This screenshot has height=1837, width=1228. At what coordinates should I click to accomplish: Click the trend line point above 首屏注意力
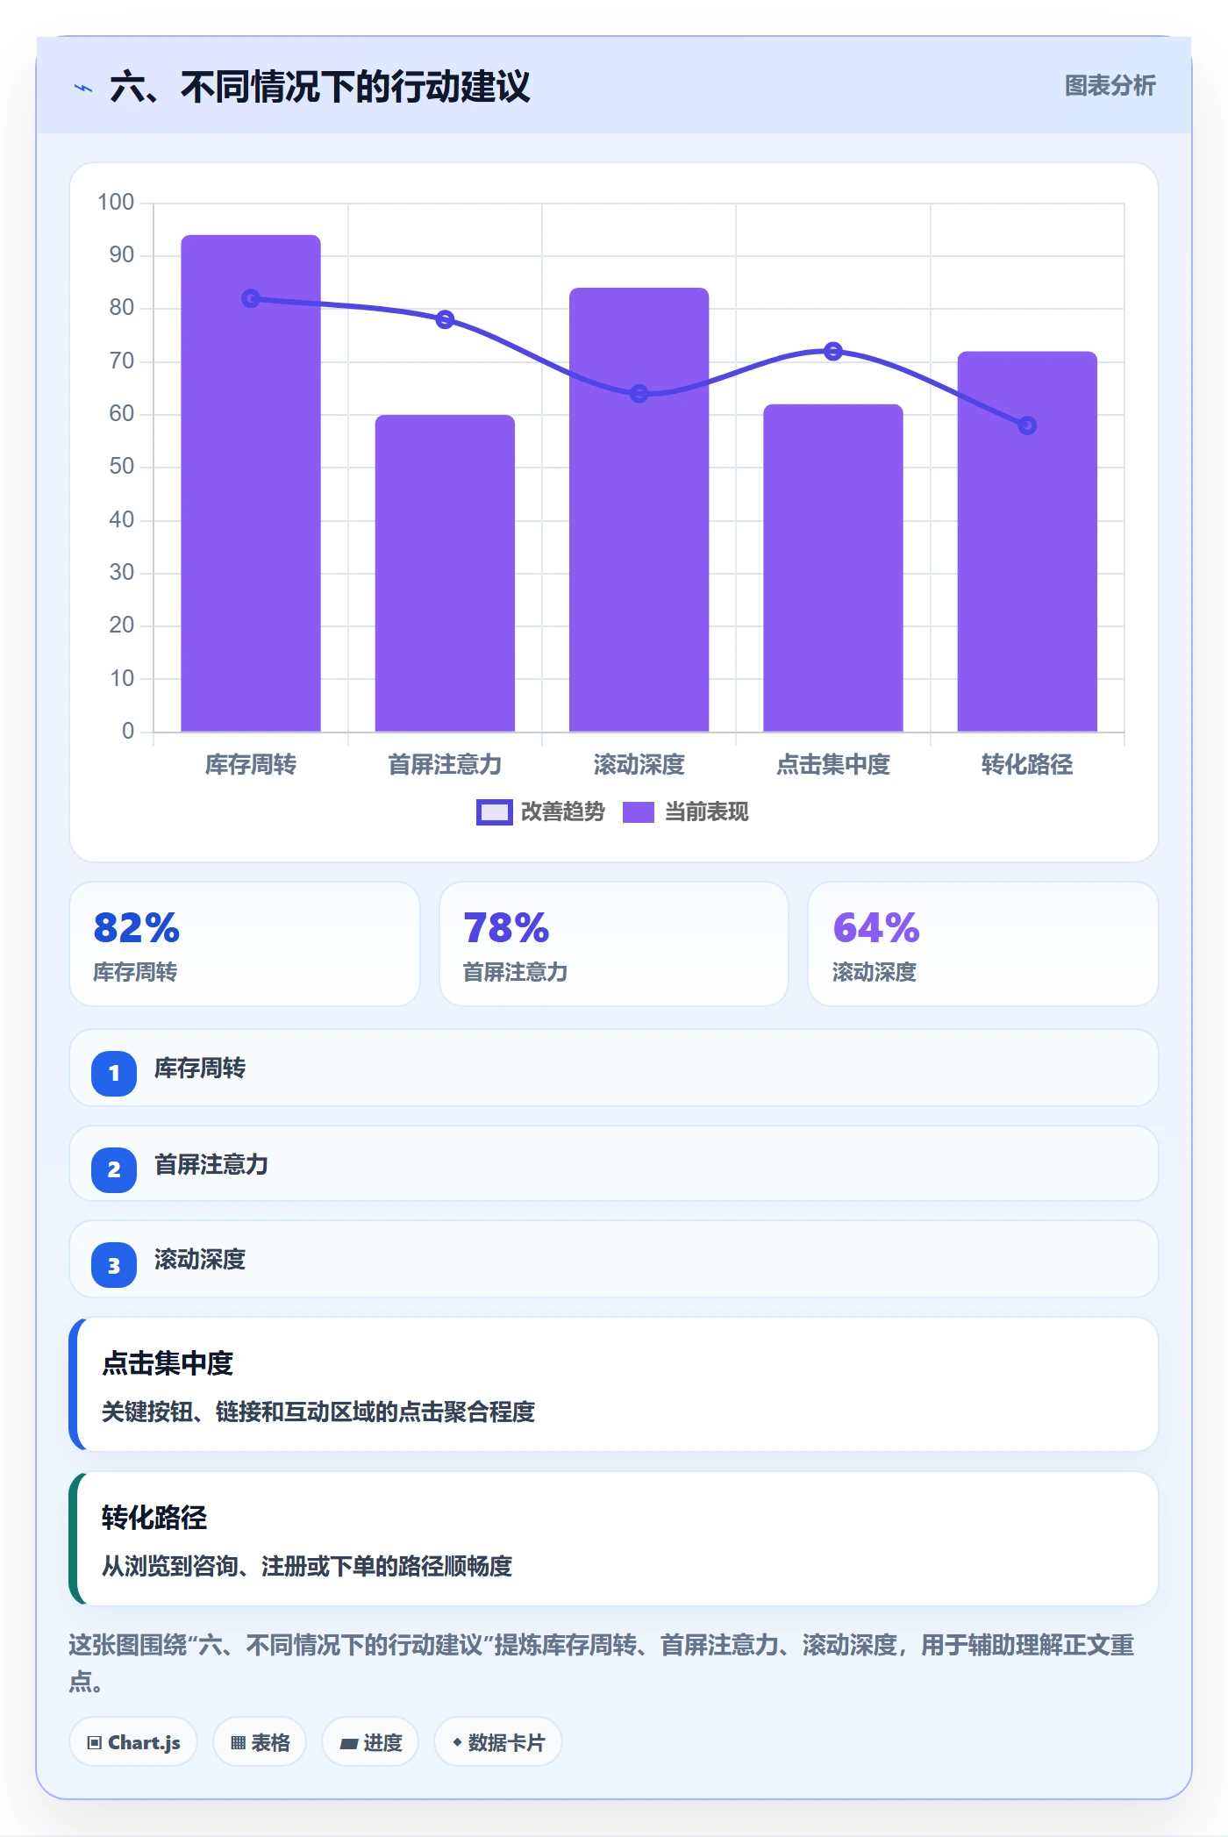coord(445,319)
